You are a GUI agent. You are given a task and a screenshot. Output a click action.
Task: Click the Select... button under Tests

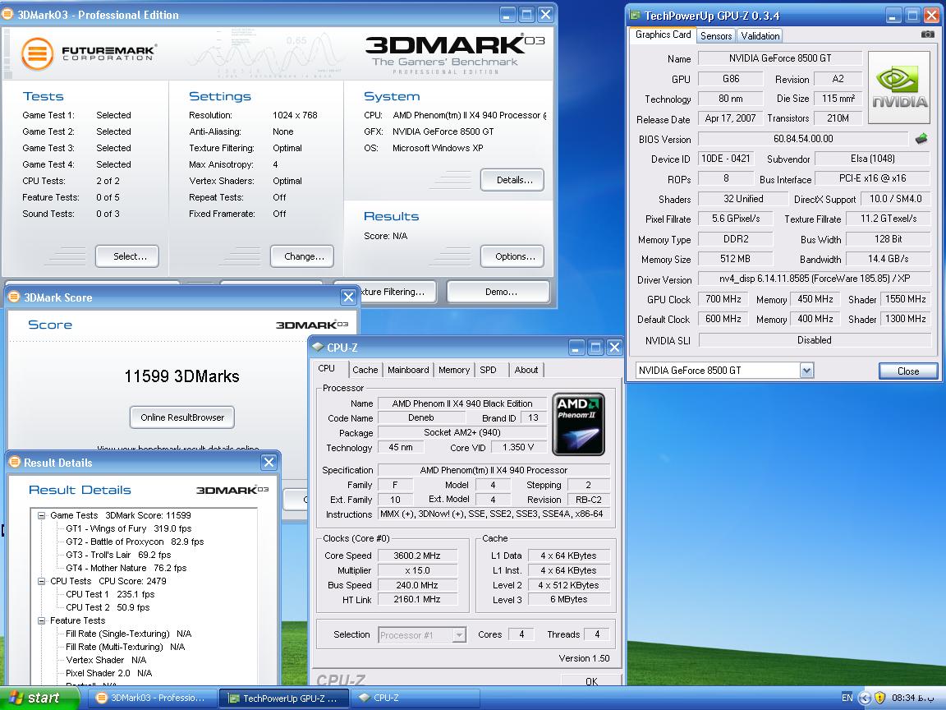(x=127, y=256)
